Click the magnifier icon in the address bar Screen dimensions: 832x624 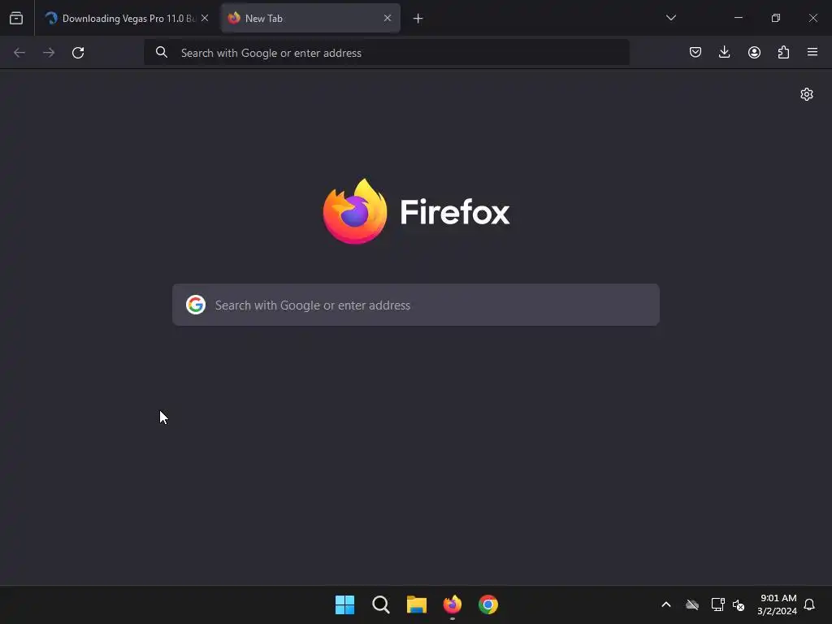(162, 53)
